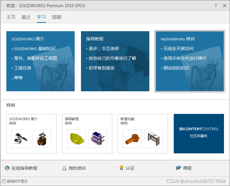This screenshot has height=186, width=230.
Task: Go to the 提醒 tab
Action: coord(57,17)
